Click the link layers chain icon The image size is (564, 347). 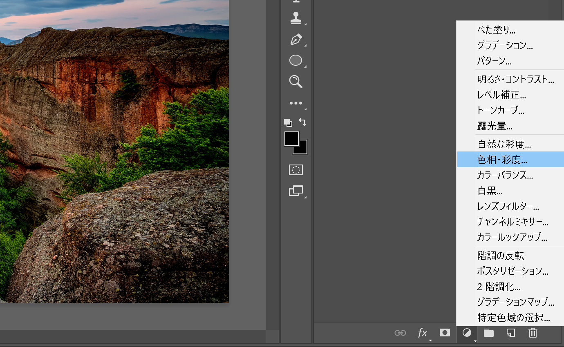click(400, 333)
